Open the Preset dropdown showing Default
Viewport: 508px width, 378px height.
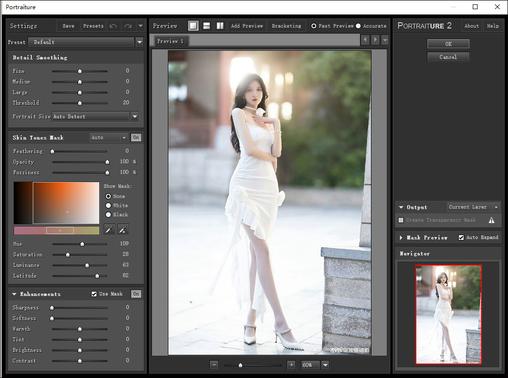click(139, 42)
